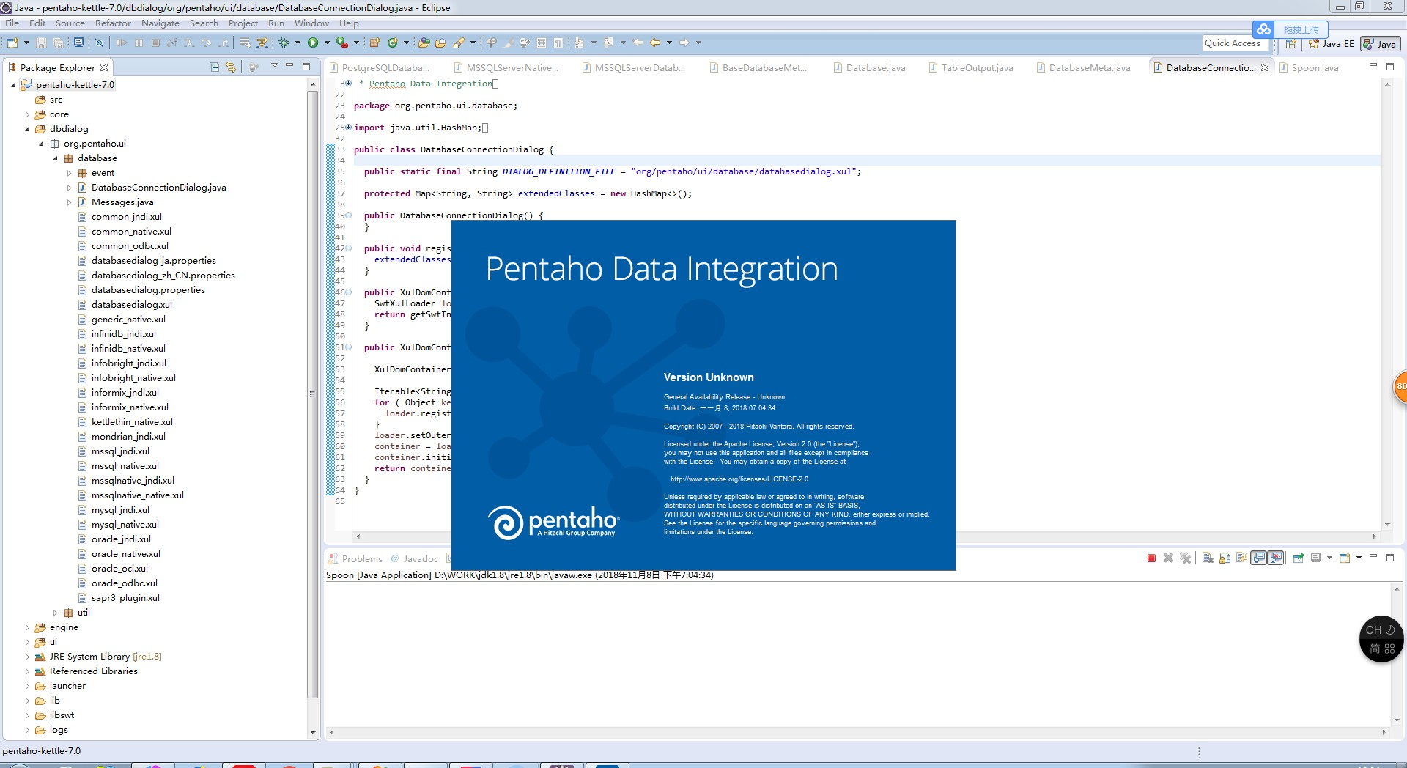Screen dimensions: 1407x768
Task: Expand the util package
Action: [x=55, y=613]
